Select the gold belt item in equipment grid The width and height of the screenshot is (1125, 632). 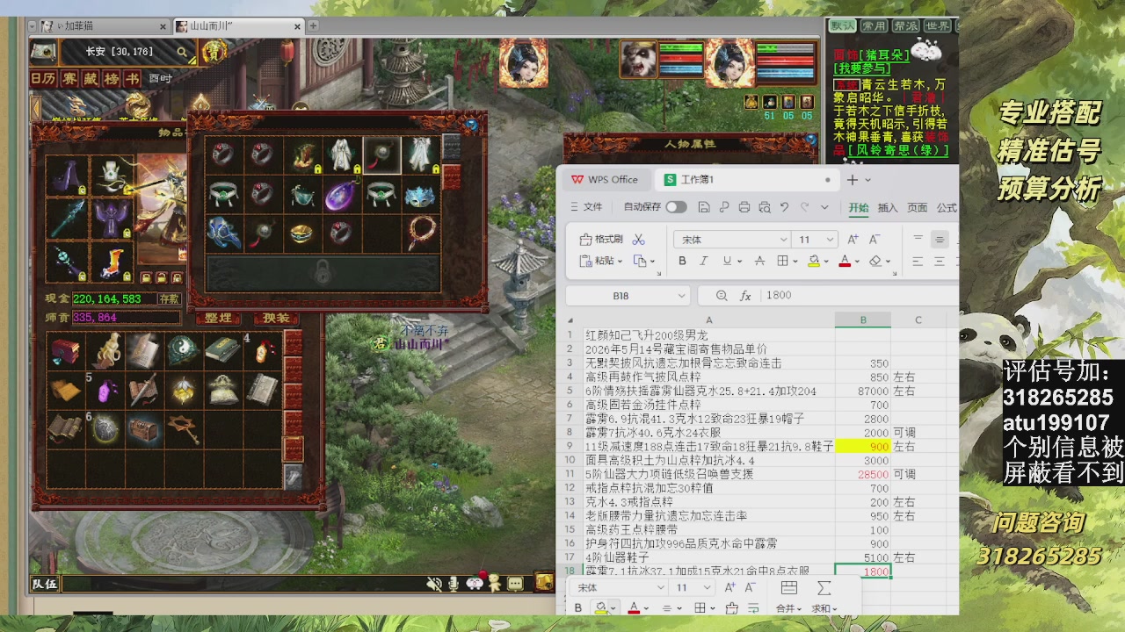point(301,233)
